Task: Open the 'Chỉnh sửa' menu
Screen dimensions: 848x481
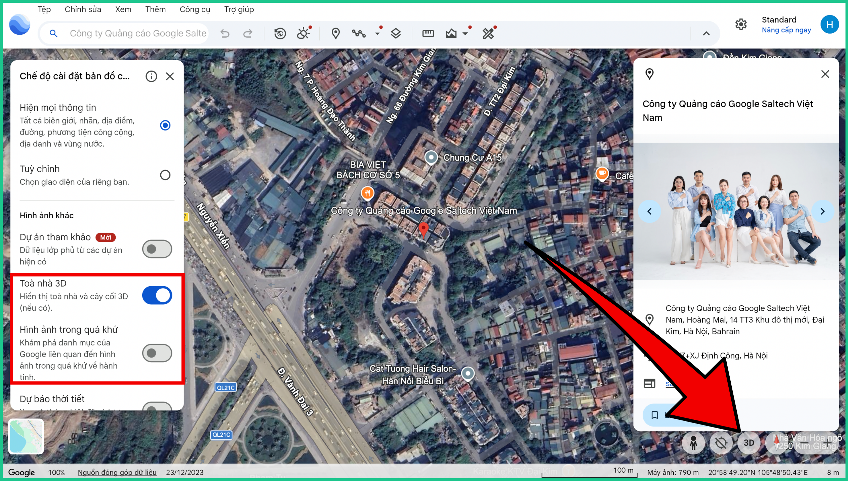Action: [x=83, y=9]
